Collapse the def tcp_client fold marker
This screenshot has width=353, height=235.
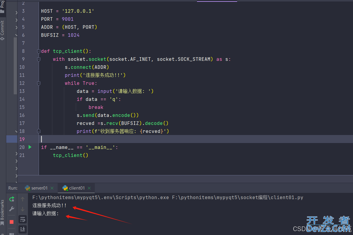tap(39, 51)
